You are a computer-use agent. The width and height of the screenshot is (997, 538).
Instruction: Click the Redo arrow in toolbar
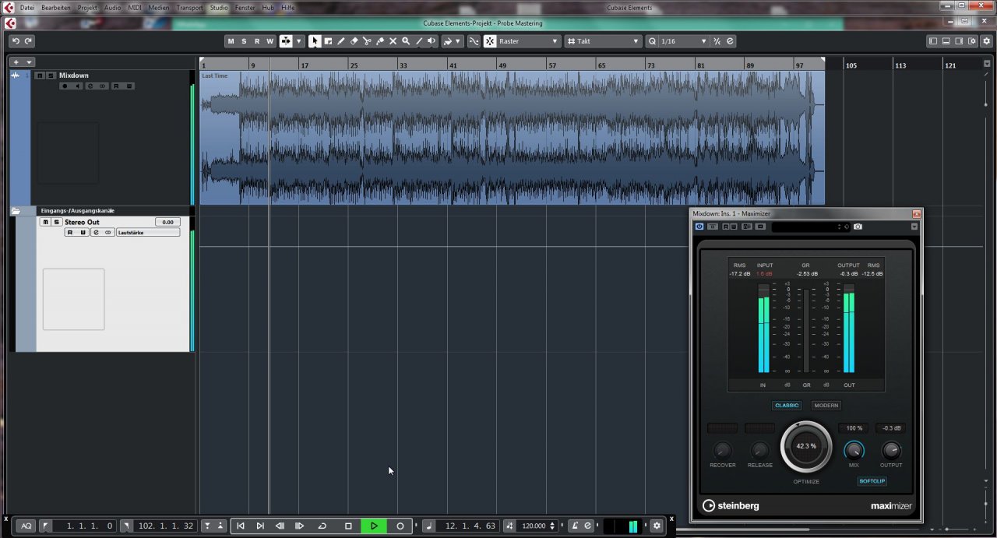(29, 41)
